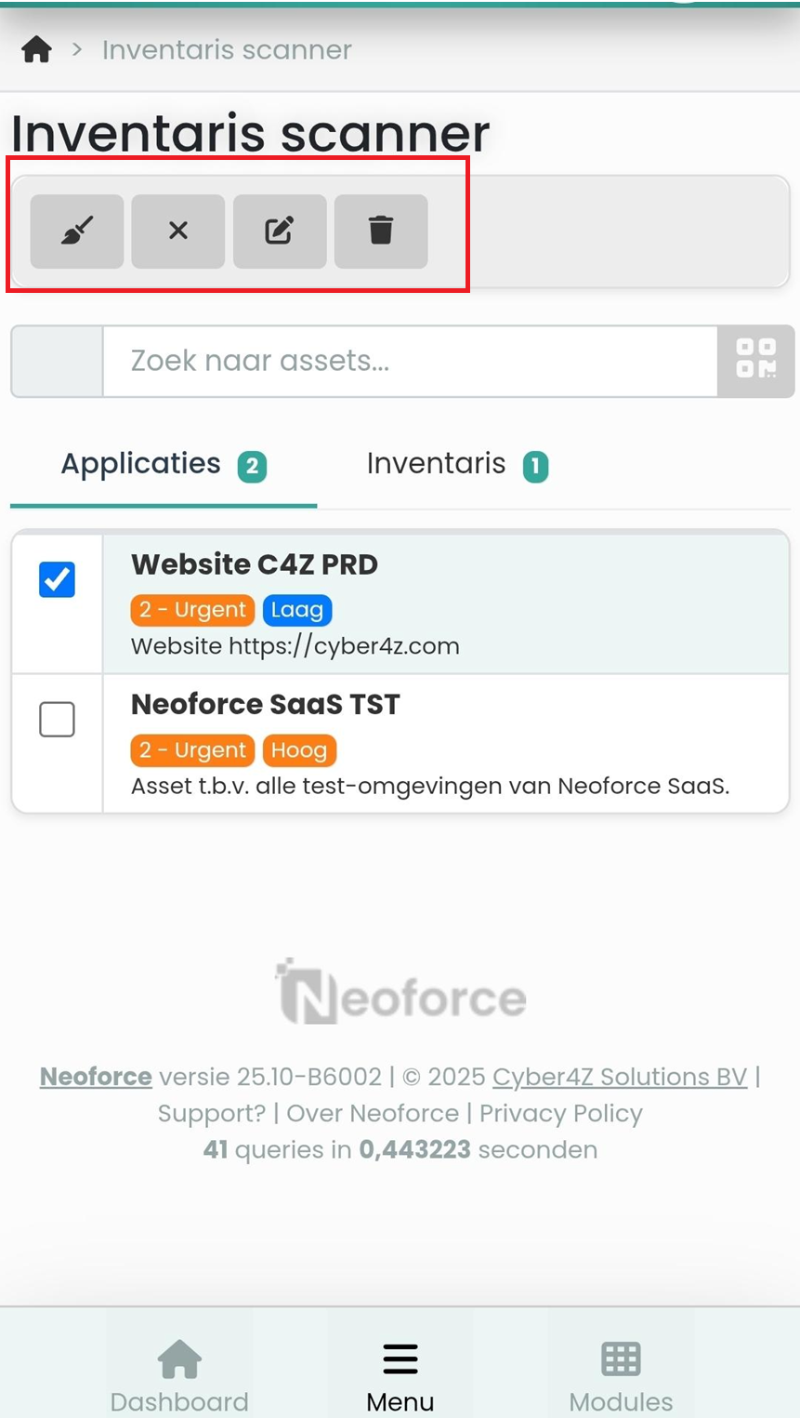Switch to the Inventaris tab

(x=456, y=464)
